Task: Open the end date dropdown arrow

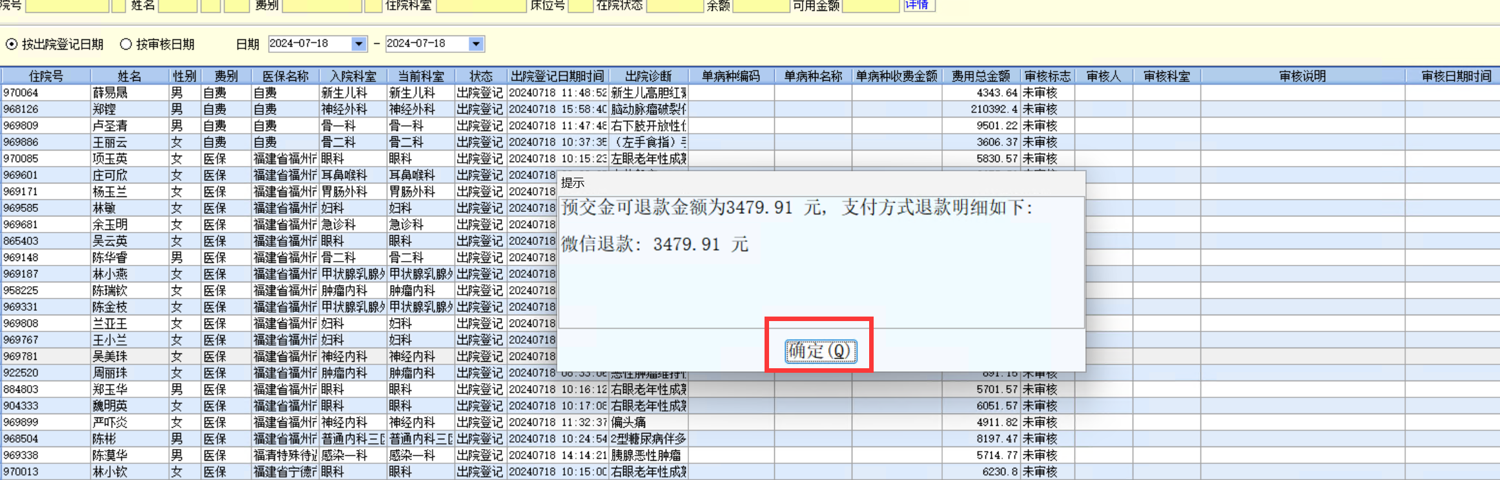Action: pyautogui.click(x=476, y=43)
